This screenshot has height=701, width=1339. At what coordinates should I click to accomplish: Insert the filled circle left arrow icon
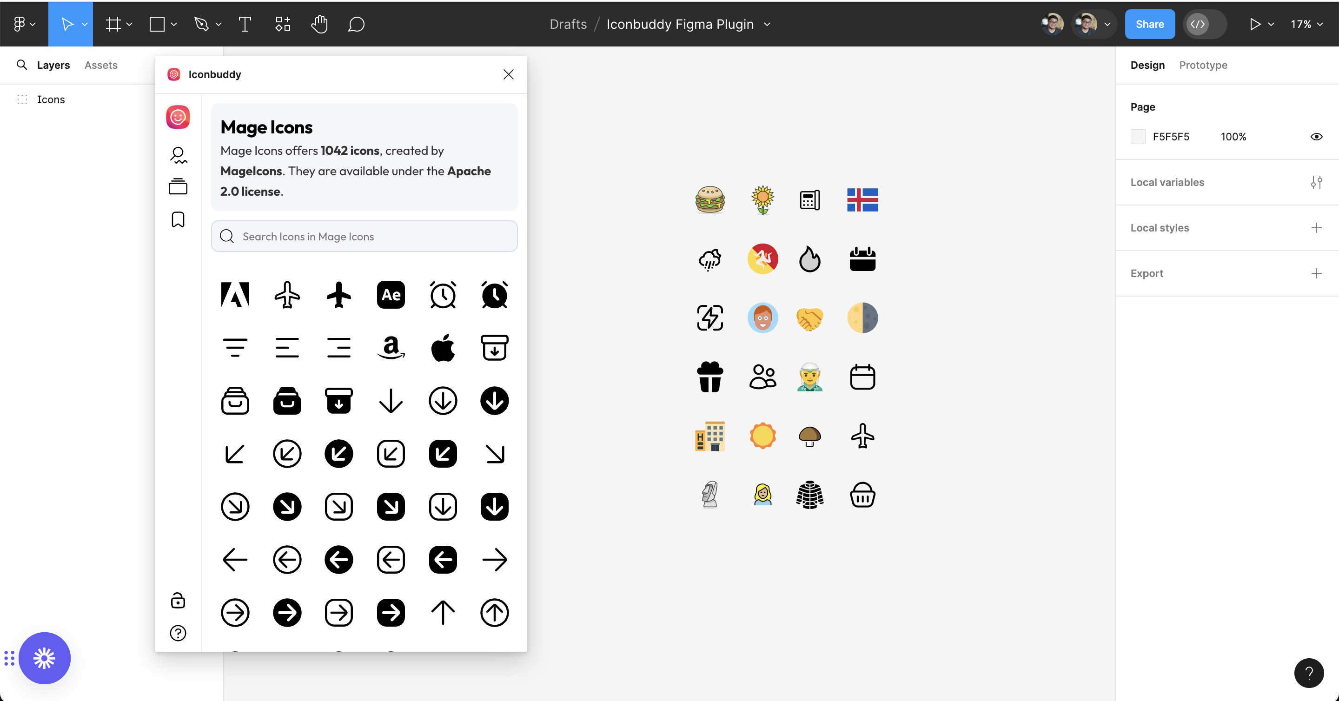(338, 560)
